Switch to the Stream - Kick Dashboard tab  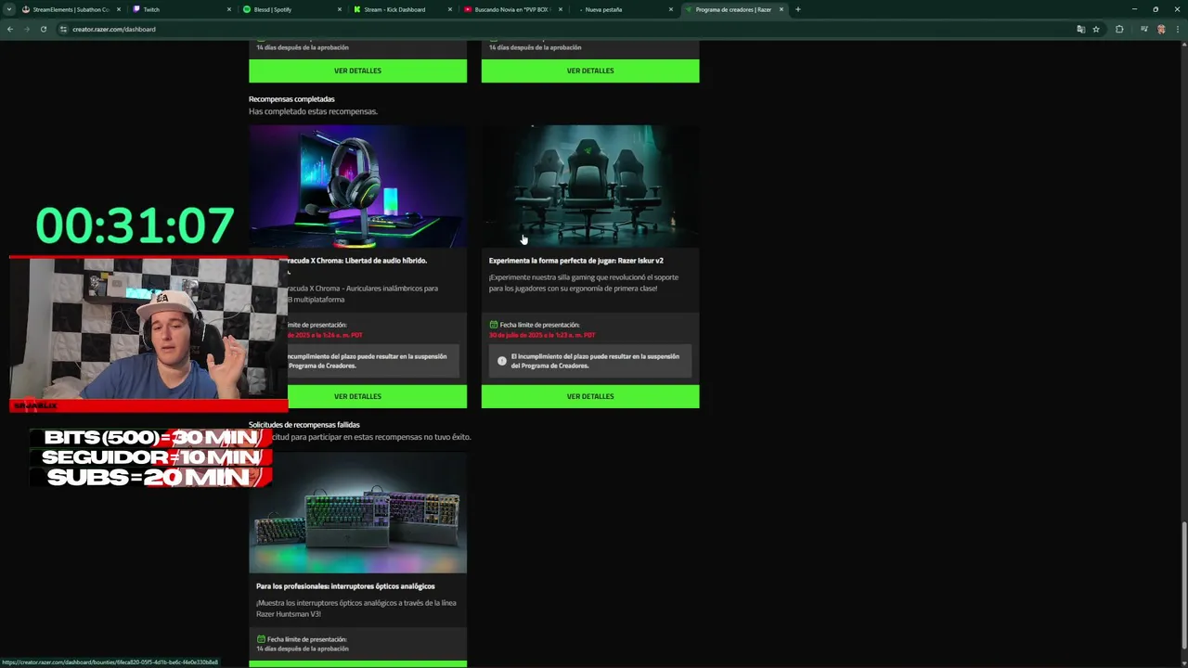402,9
